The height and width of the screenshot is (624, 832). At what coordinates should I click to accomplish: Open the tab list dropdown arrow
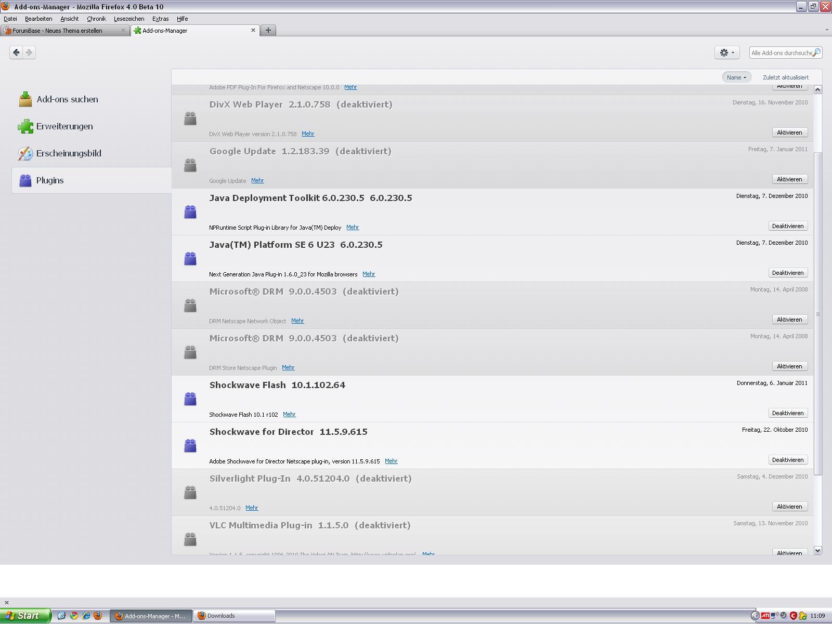pos(827,30)
